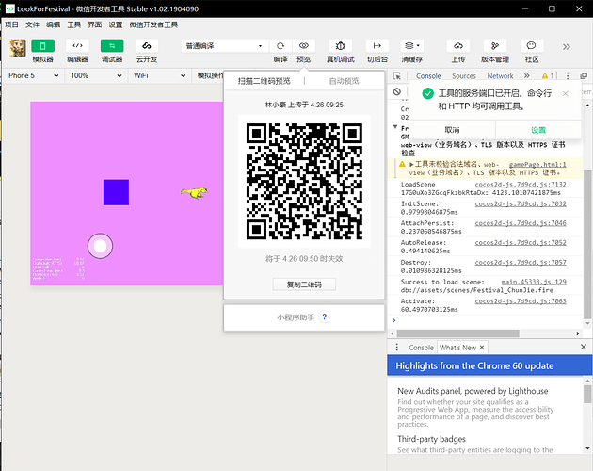The image size is (593, 471).
Task: Open the 界面 menu
Action: 95,25
